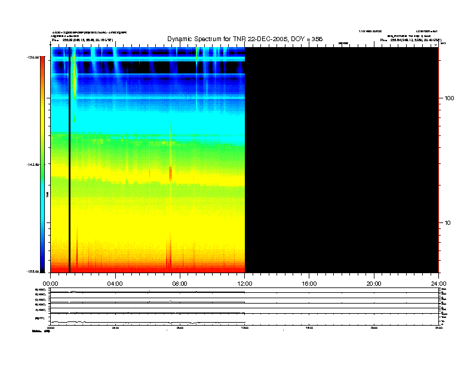
Task: Select the 20:00 time axis label
Action: tap(374, 283)
